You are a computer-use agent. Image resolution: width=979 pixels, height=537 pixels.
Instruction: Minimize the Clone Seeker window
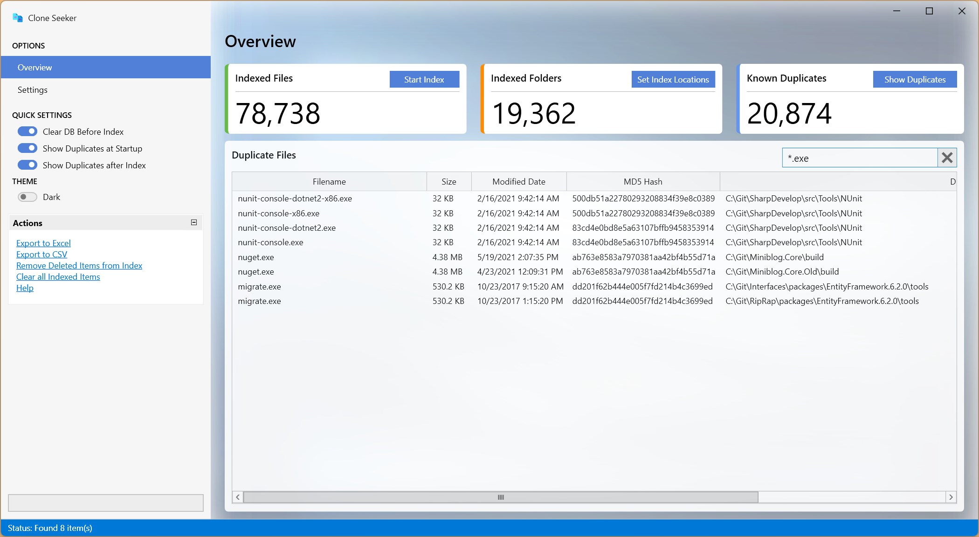tap(896, 11)
